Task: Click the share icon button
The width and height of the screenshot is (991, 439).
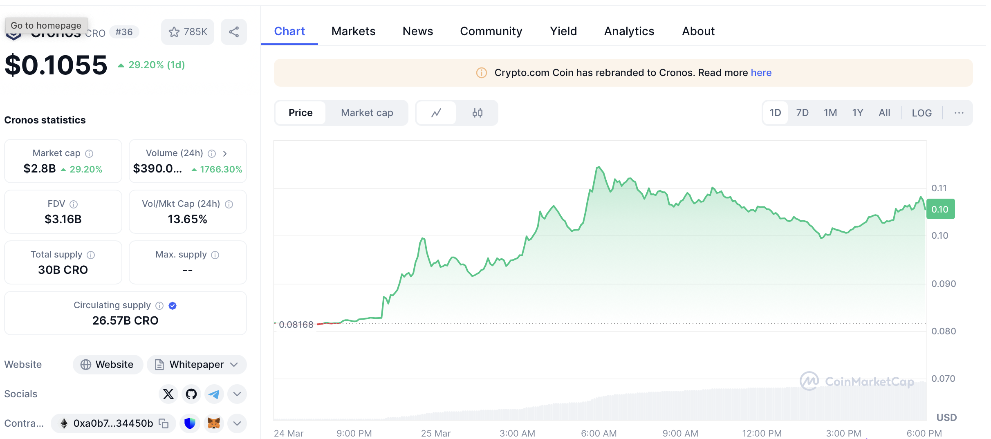Action: (x=234, y=32)
